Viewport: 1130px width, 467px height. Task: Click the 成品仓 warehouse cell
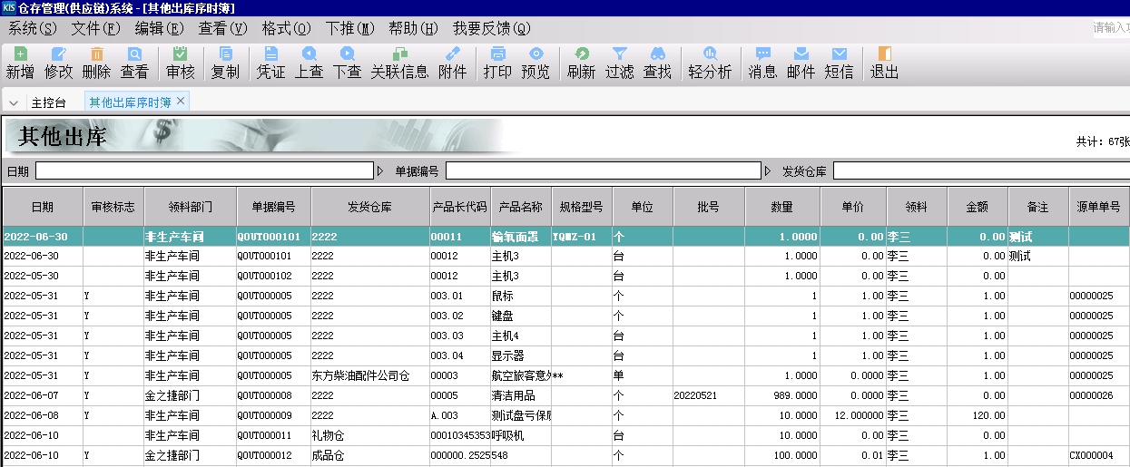click(370, 455)
